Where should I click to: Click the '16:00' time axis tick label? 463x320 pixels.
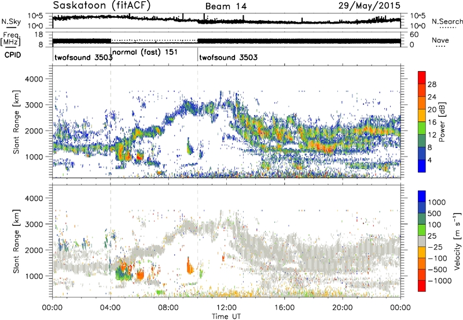point(284,307)
